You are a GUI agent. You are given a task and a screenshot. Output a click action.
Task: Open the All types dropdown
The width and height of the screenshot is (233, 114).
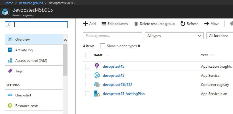coord(174,36)
